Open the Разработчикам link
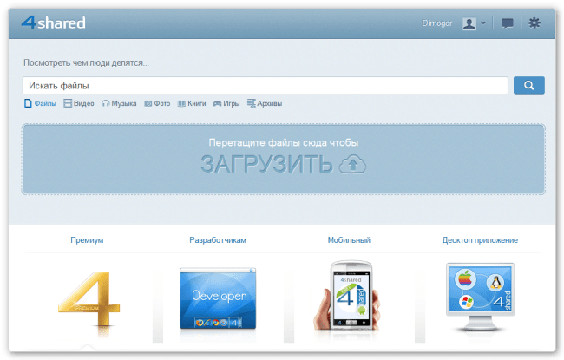 (x=218, y=240)
